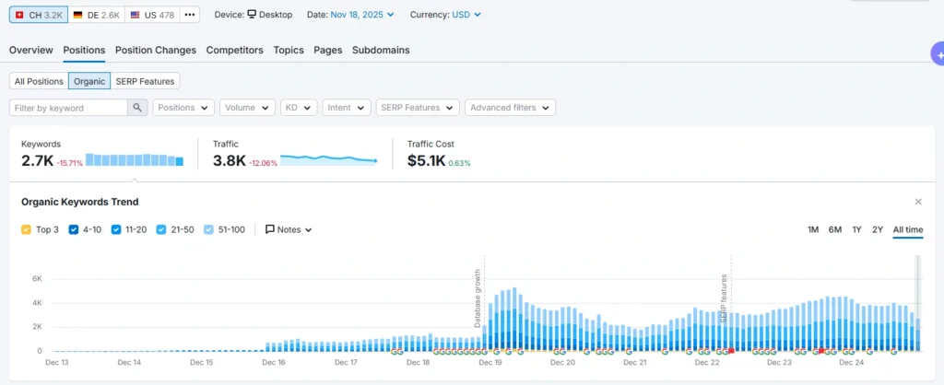Set chart range to 6M

click(x=835, y=229)
